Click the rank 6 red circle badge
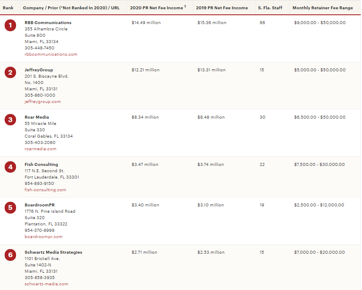Image resolution: width=362 pixels, height=290 pixels. coord(10,255)
